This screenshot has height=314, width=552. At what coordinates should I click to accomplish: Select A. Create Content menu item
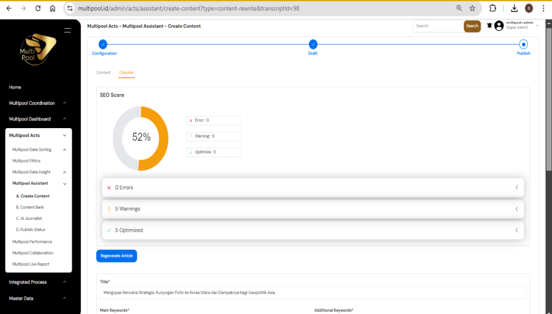click(33, 196)
